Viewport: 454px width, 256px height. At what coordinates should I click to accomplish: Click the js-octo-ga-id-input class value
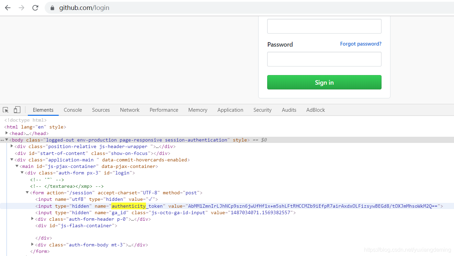point(179,212)
